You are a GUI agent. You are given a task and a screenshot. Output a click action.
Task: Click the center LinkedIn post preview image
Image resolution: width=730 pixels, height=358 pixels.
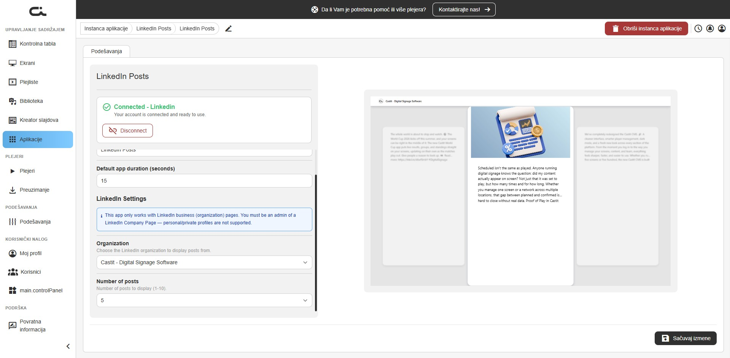(x=520, y=132)
